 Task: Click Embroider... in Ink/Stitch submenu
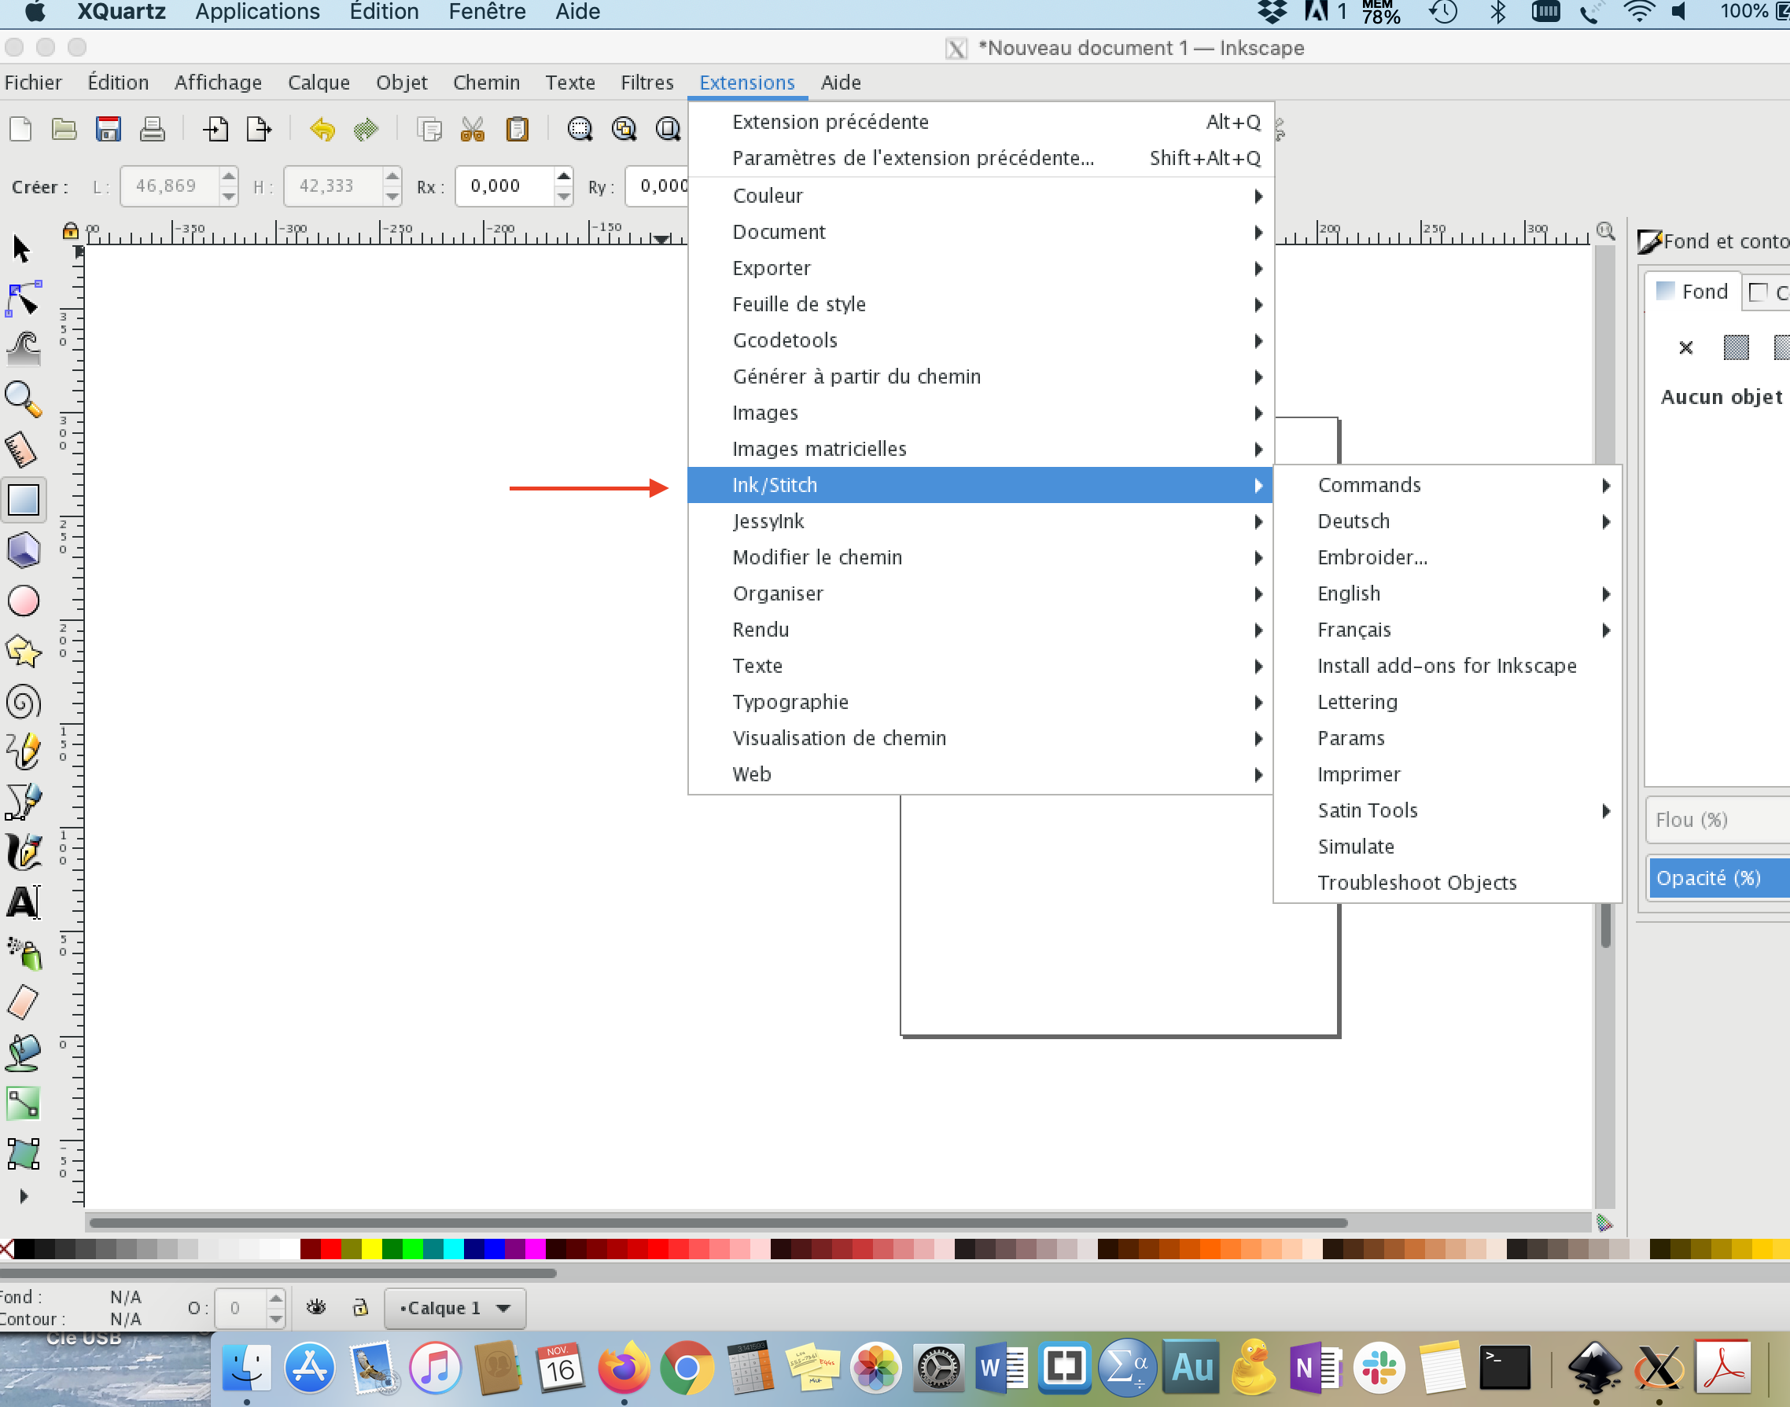pyautogui.click(x=1447, y=558)
